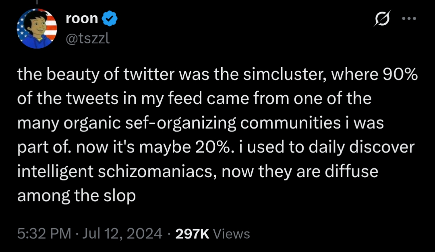
Task: Click the display name "roon"
Action: pyautogui.click(x=81, y=19)
